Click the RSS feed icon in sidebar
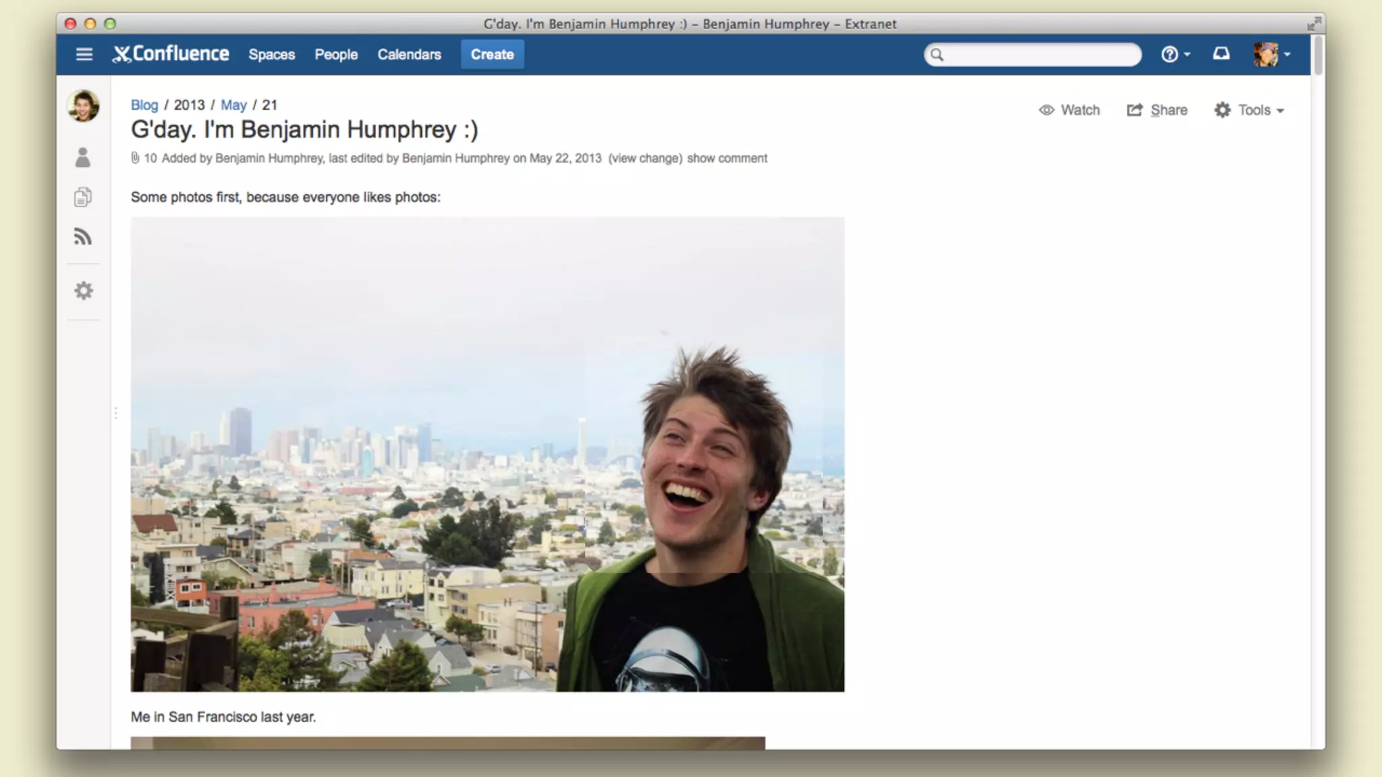 click(x=83, y=237)
